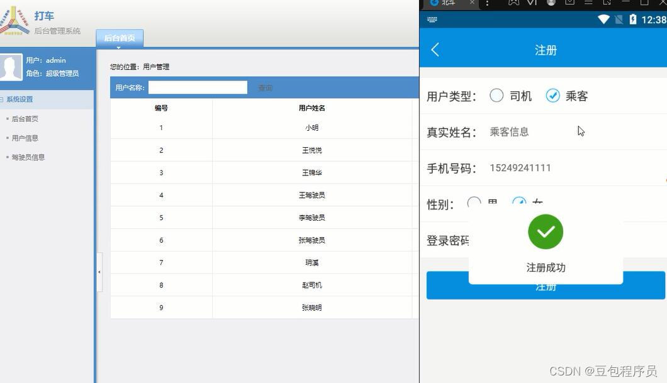Select the 司机 user type radio
The height and width of the screenshot is (383, 667).
[496, 96]
